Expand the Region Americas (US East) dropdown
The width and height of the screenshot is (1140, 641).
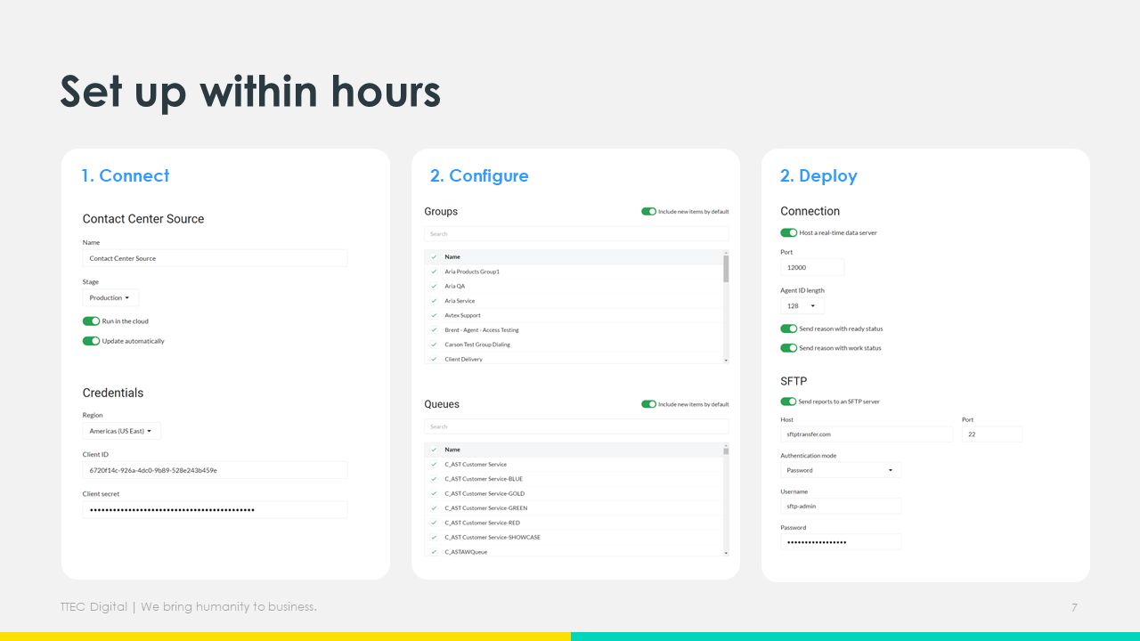[121, 432]
